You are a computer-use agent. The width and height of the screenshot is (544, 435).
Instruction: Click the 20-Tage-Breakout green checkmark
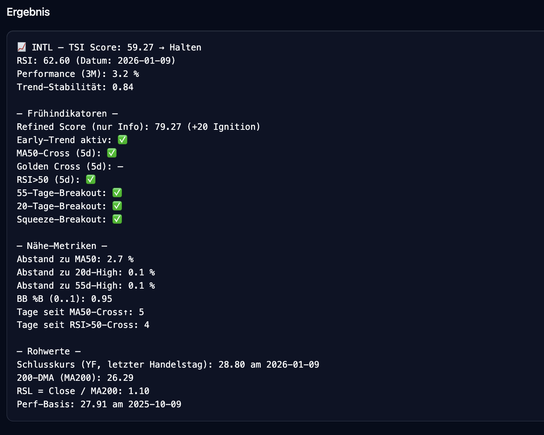[x=117, y=206]
